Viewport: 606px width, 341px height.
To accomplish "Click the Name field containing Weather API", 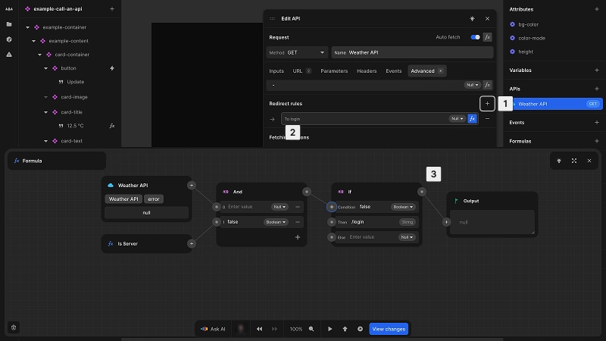I will point(412,52).
